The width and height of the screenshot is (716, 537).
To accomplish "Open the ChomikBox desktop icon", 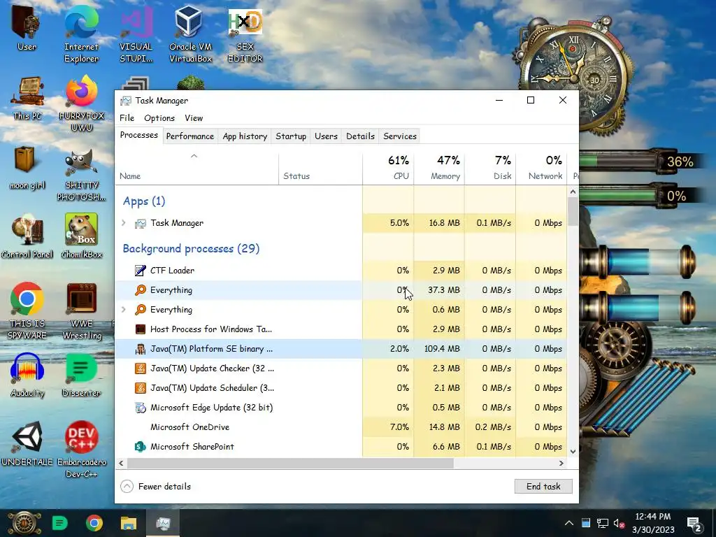I will [x=81, y=236].
